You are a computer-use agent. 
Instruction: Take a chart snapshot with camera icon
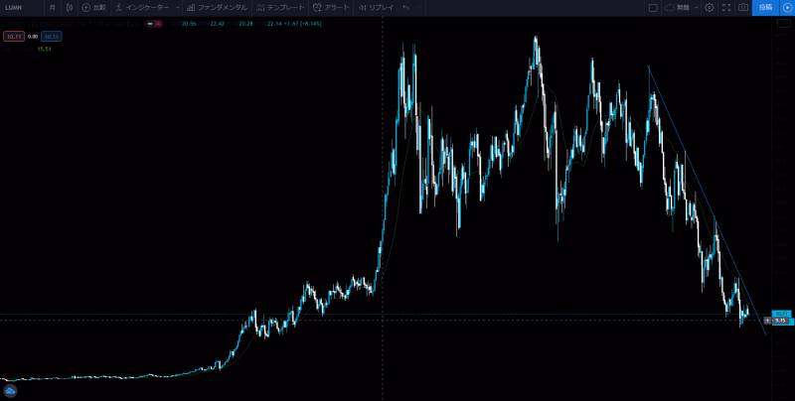tap(742, 7)
